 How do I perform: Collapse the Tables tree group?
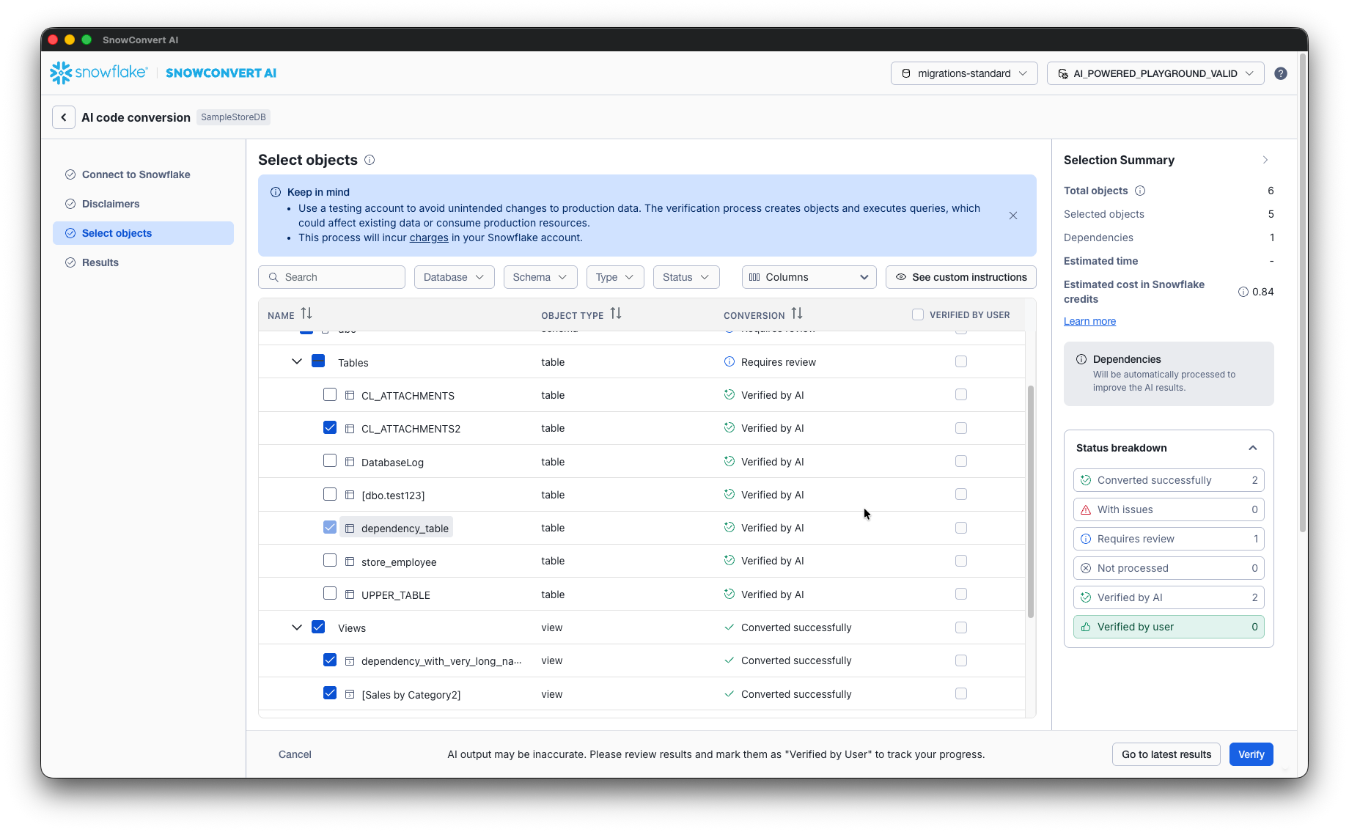[297, 362]
